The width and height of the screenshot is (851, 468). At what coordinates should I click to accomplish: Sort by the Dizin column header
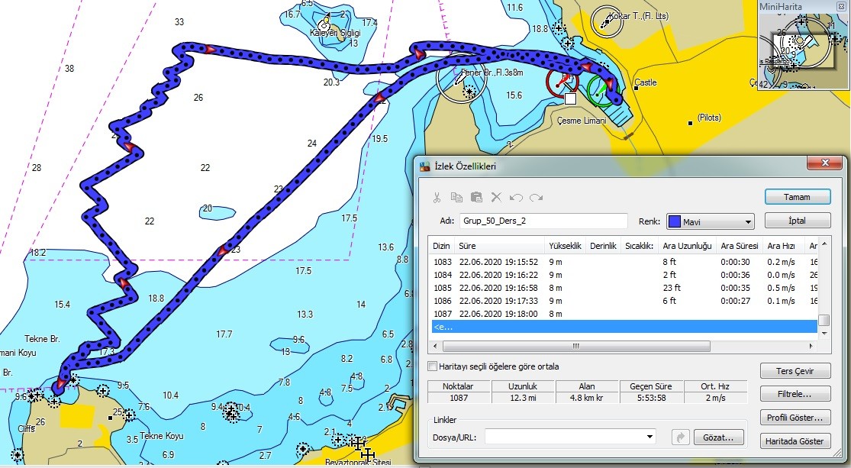(x=440, y=246)
